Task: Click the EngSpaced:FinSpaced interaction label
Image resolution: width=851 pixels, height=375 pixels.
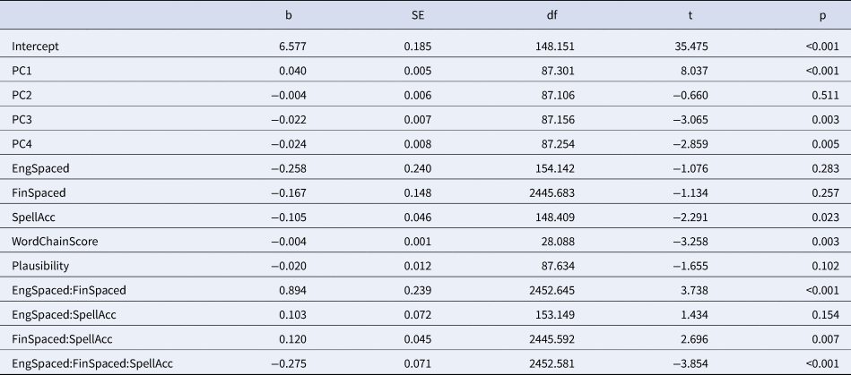Action: [69, 291]
